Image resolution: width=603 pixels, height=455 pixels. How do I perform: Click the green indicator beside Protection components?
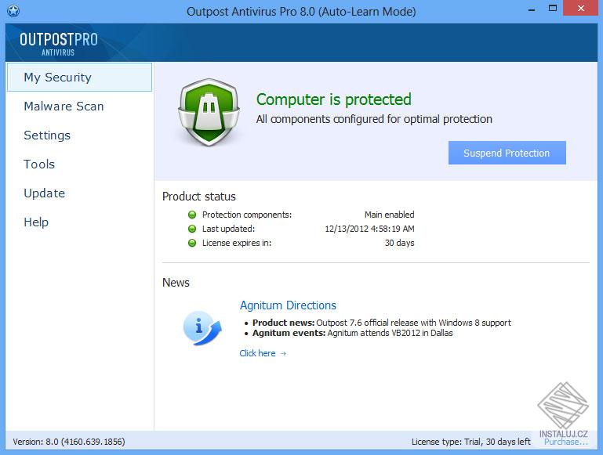[192, 215]
